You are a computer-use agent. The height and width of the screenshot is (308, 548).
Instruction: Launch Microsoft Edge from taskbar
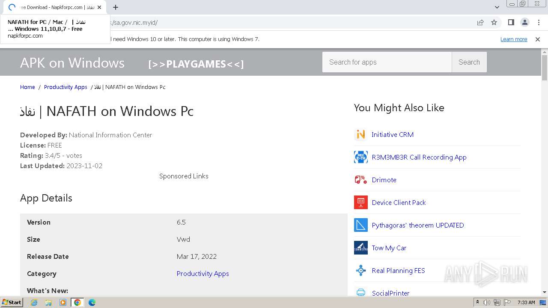coord(92,302)
